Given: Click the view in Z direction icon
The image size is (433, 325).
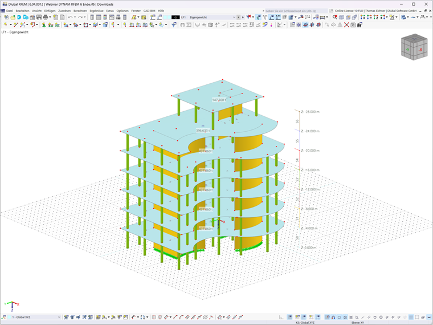Looking at the screenshot, I should click(376, 17).
